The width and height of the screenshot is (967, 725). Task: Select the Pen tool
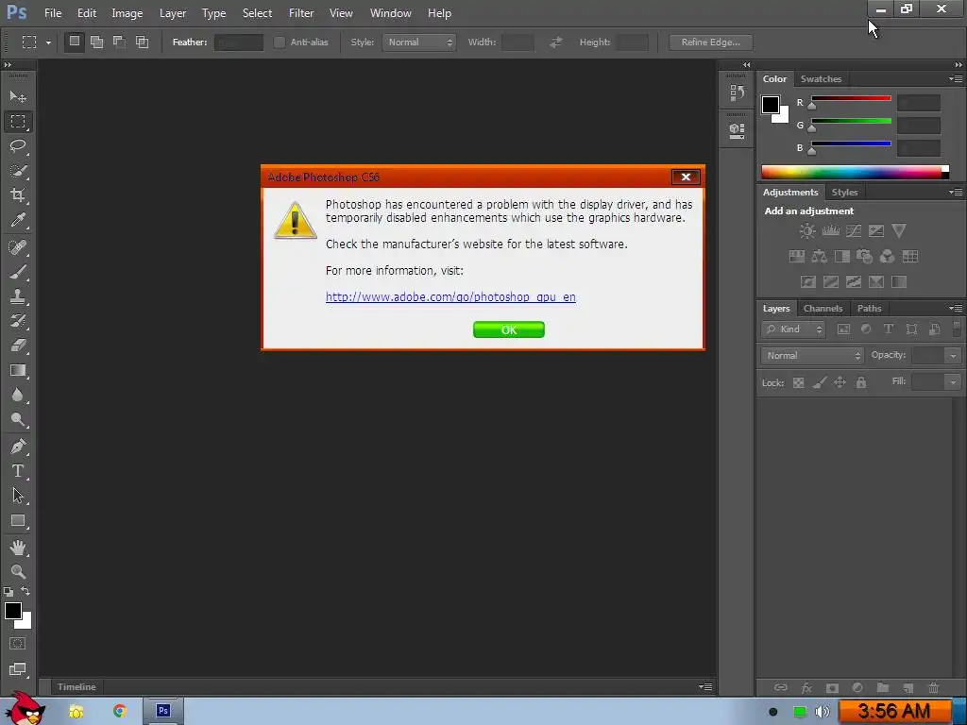tap(18, 446)
